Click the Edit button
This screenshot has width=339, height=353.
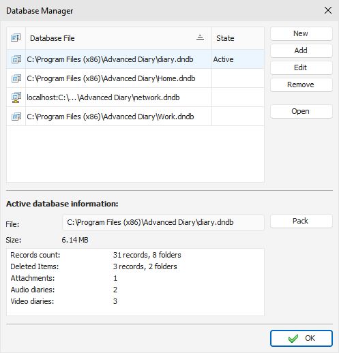tap(301, 67)
